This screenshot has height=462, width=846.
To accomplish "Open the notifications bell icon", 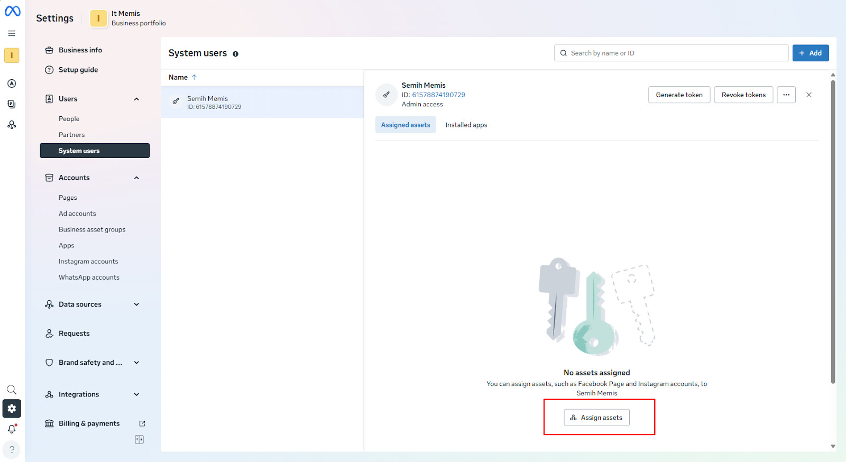I will pos(12,429).
